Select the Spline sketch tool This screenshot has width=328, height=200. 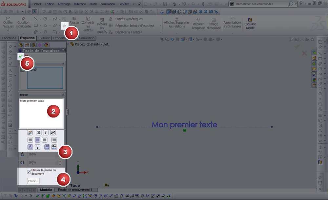click(x=55, y=19)
